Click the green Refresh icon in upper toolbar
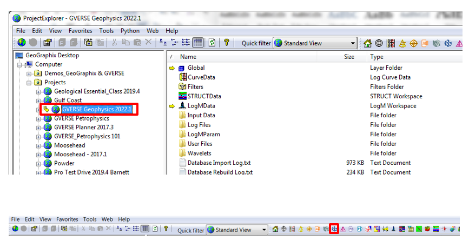 pyautogui.click(x=212, y=43)
